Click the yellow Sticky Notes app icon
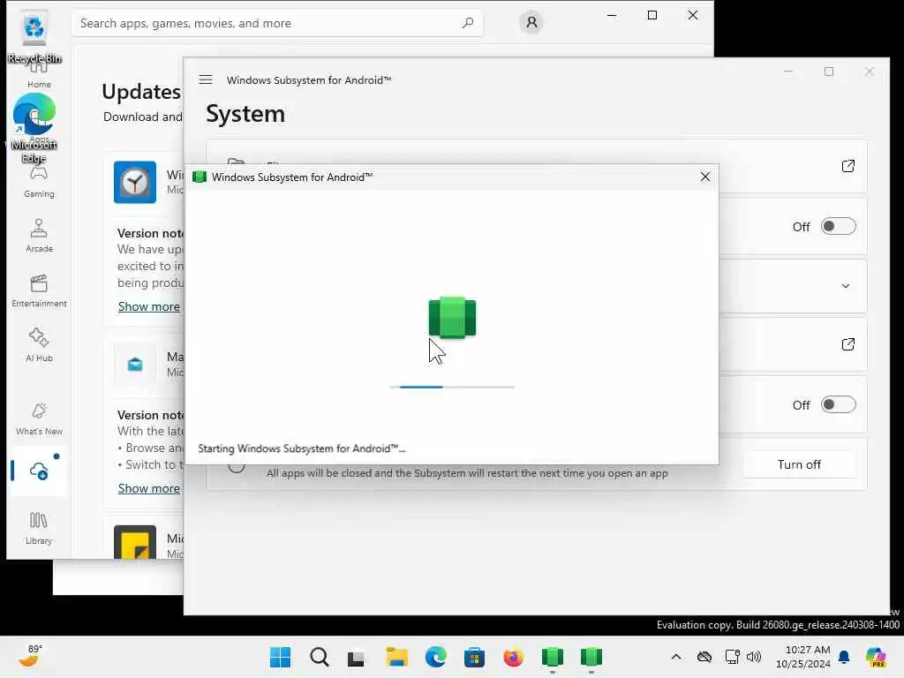 coord(135,542)
